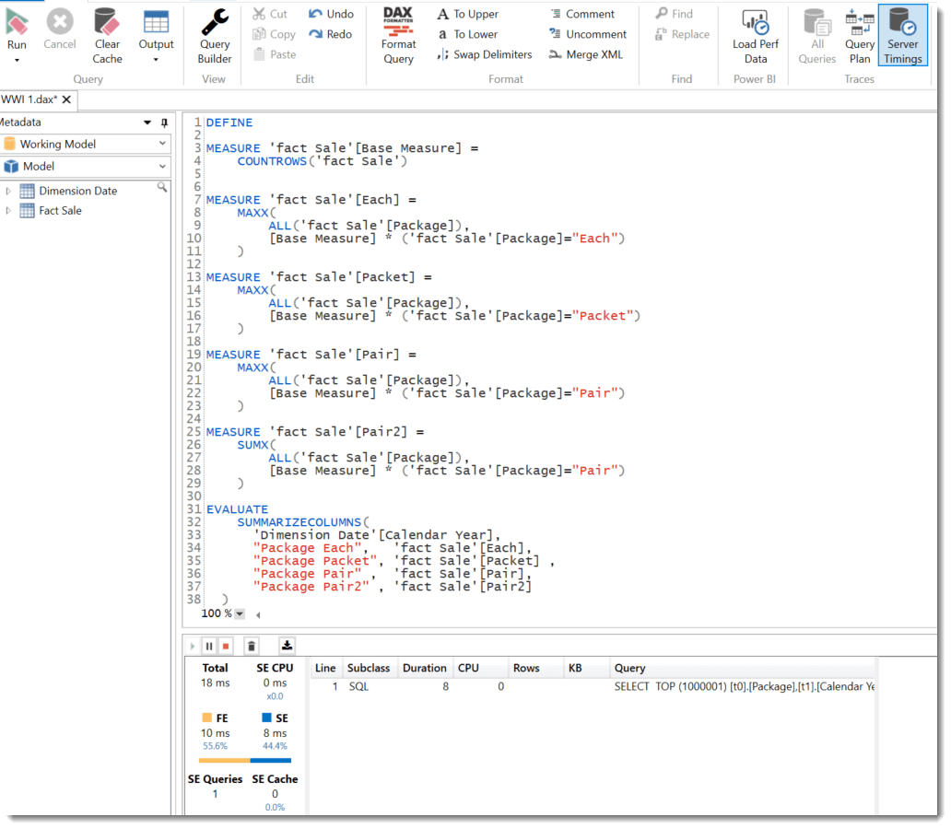
Task: Stop the Server Timings trace
Action: click(x=226, y=647)
